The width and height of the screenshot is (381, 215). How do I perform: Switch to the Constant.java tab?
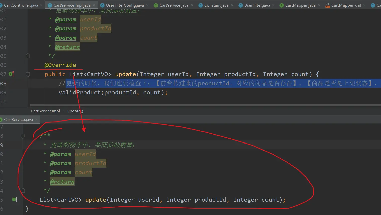pyautogui.click(x=216, y=5)
